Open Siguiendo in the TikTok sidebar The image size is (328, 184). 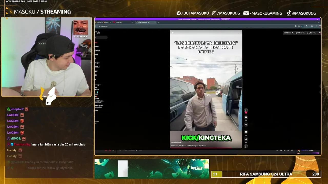(x=97, y=51)
